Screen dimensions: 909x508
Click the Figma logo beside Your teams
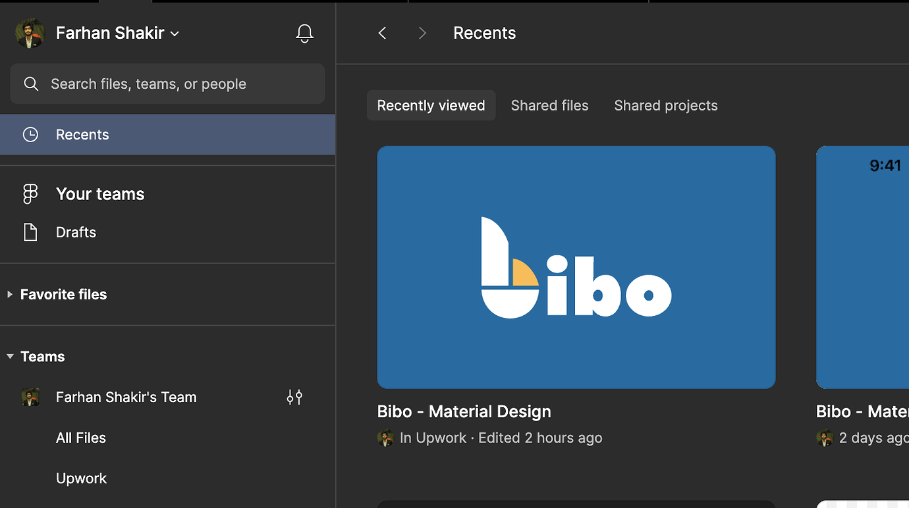point(30,194)
